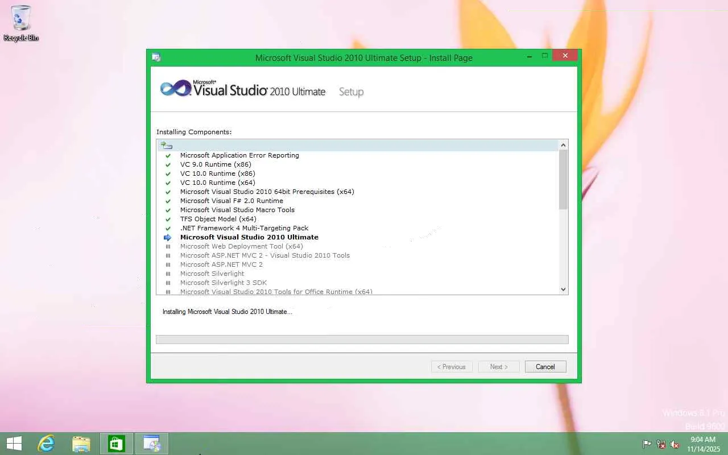The width and height of the screenshot is (728, 455).
Task: Click the Installing Components label
Action: click(x=194, y=132)
